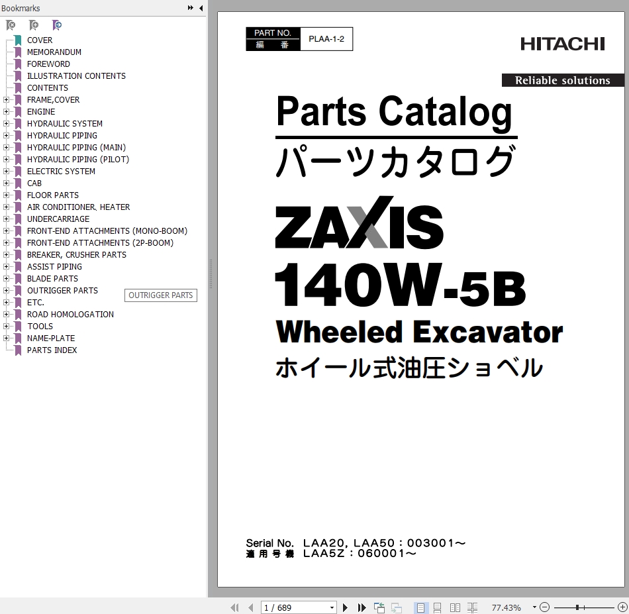Viewport: 629px width, 614px height.
Task: Expand the FRAME,COVER bookmark
Action: click(x=6, y=99)
